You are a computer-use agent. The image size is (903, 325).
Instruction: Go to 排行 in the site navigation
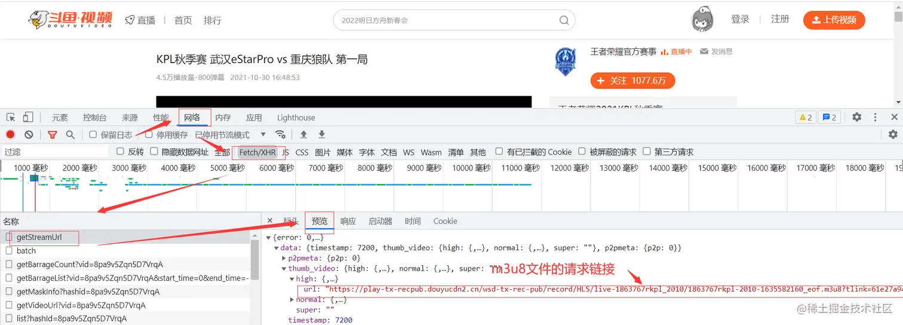pyautogui.click(x=213, y=20)
